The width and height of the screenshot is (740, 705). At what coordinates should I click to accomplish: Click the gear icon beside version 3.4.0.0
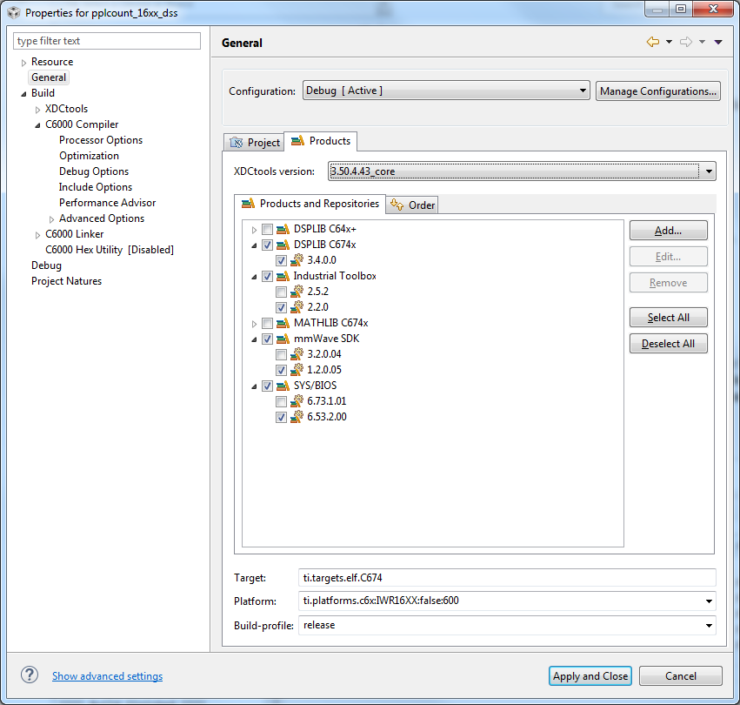tap(297, 260)
